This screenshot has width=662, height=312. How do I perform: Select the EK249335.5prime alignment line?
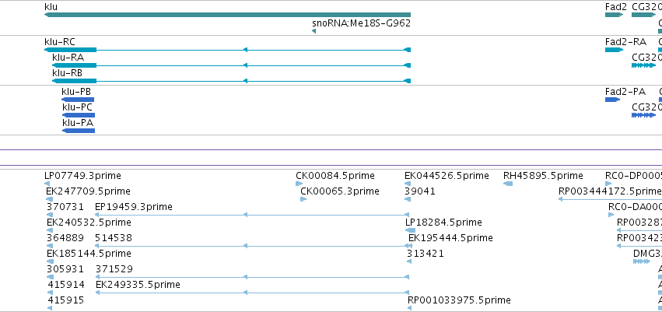tap(253, 293)
